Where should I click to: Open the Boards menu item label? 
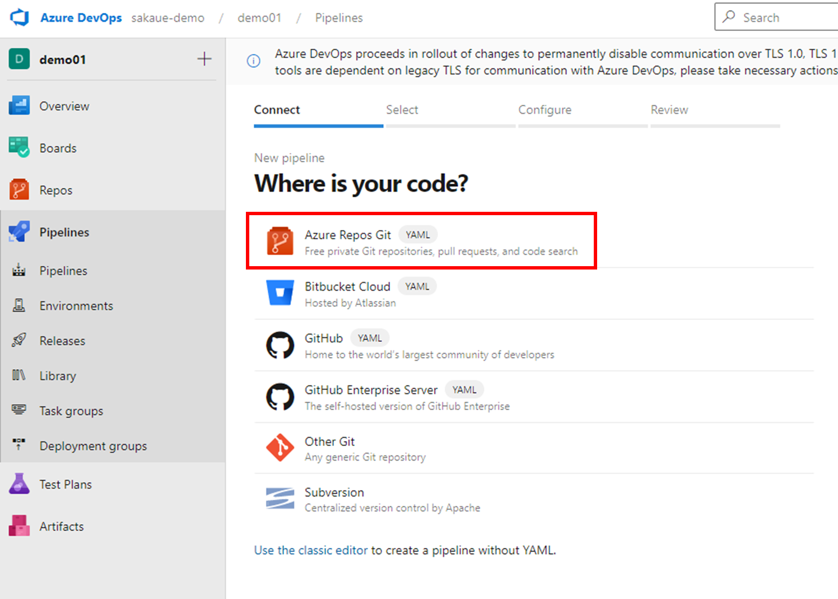[x=58, y=148]
